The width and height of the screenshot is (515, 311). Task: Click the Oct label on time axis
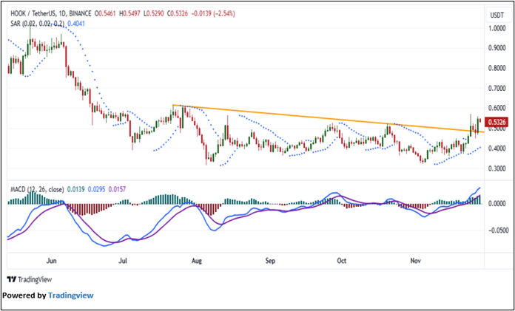click(x=342, y=261)
